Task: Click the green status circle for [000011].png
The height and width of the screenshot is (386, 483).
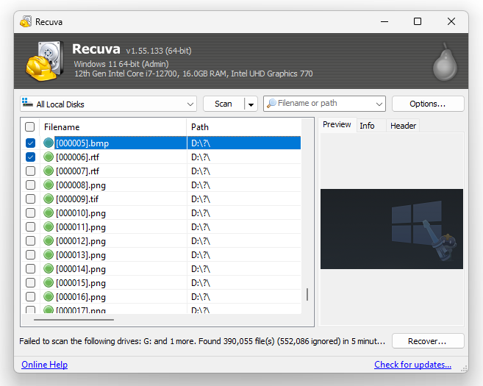Action: click(x=49, y=226)
